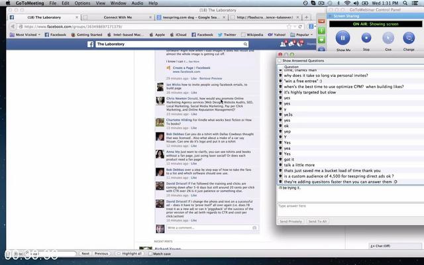Click the bookmark star icon
This screenshot has width=424, height=265.
coord(289,26)
